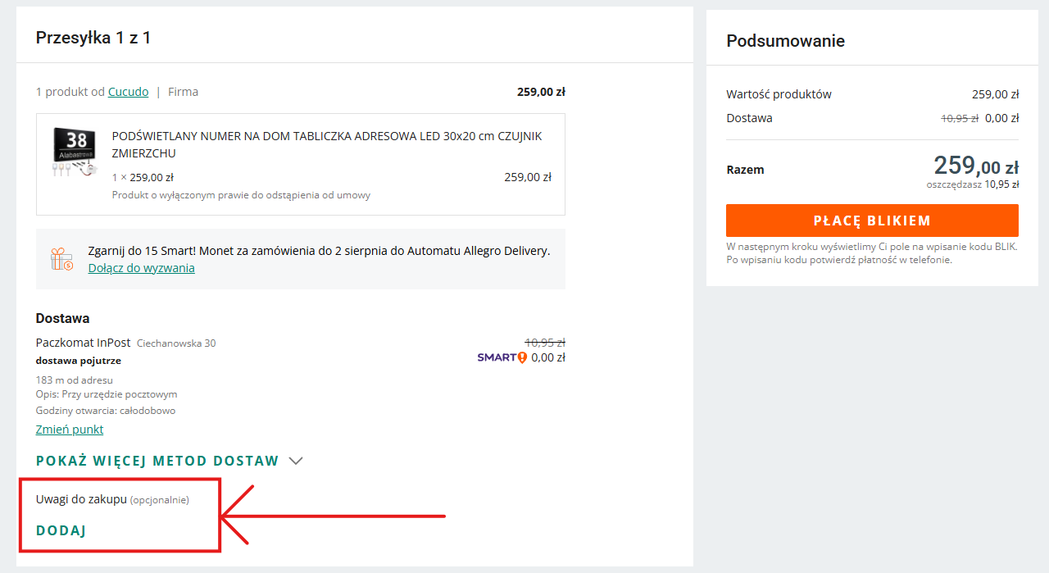Click the Dostawa section heading
Image resolution: width=1049 pixels, height=573 pixels.
[x=63, y=318]
